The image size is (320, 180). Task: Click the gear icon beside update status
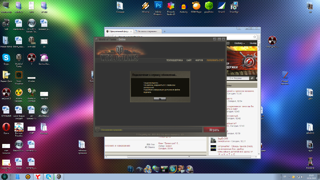tap(97, 130)
